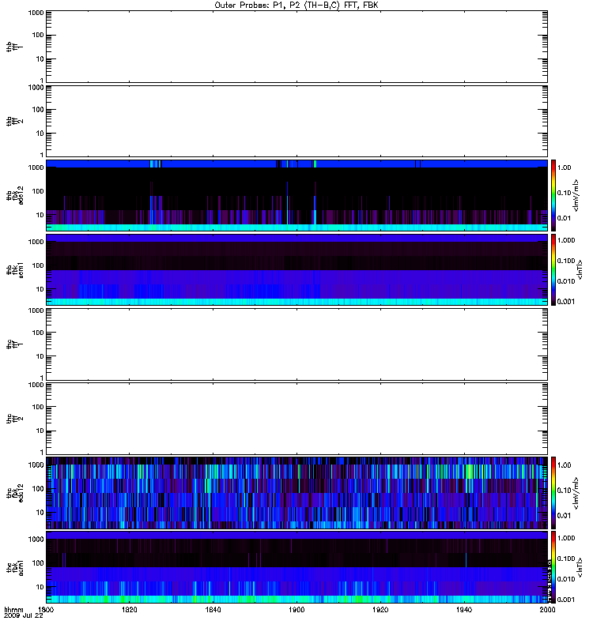The height and width of the screenshot is (632, 593).
Task: Click the '1000' tick of thc fbk edc12 panel
Action: [36, 465]
